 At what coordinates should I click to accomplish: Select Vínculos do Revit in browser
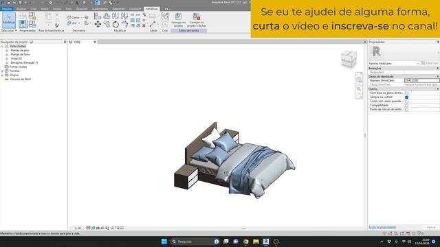[x=20, y=80]
